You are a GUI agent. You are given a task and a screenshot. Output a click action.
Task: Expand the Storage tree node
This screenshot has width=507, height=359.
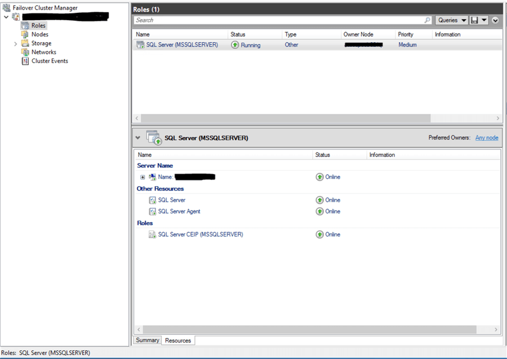point(15,43)
